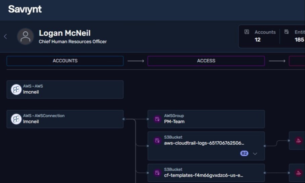This screenshot has height=183, width=305.
Task: Click the Accounts badge icon in summary
Action: click(247, 32)
